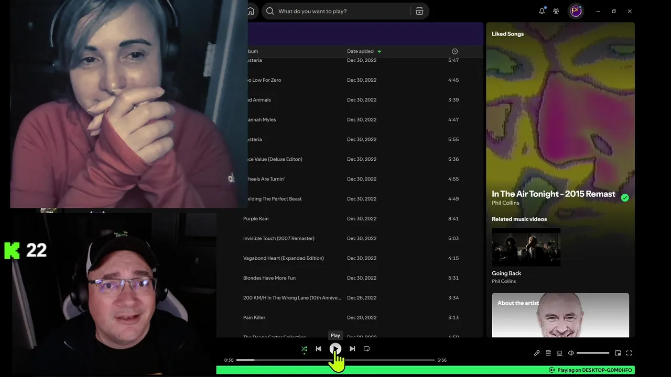Select Invisible Touch (2007 Remaster) album

[279, 239]
